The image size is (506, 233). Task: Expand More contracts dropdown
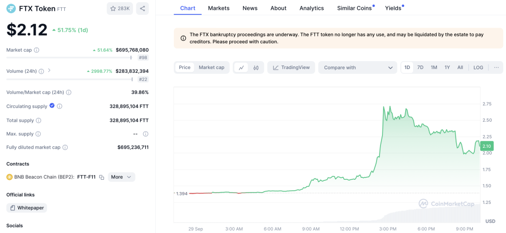pos(122,177)
